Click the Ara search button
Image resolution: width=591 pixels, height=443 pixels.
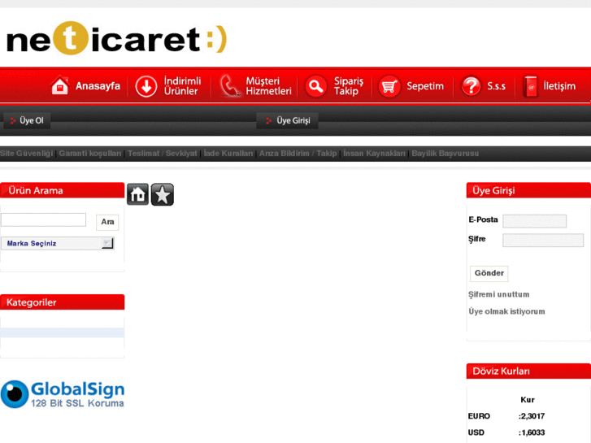tap(107, 222)
